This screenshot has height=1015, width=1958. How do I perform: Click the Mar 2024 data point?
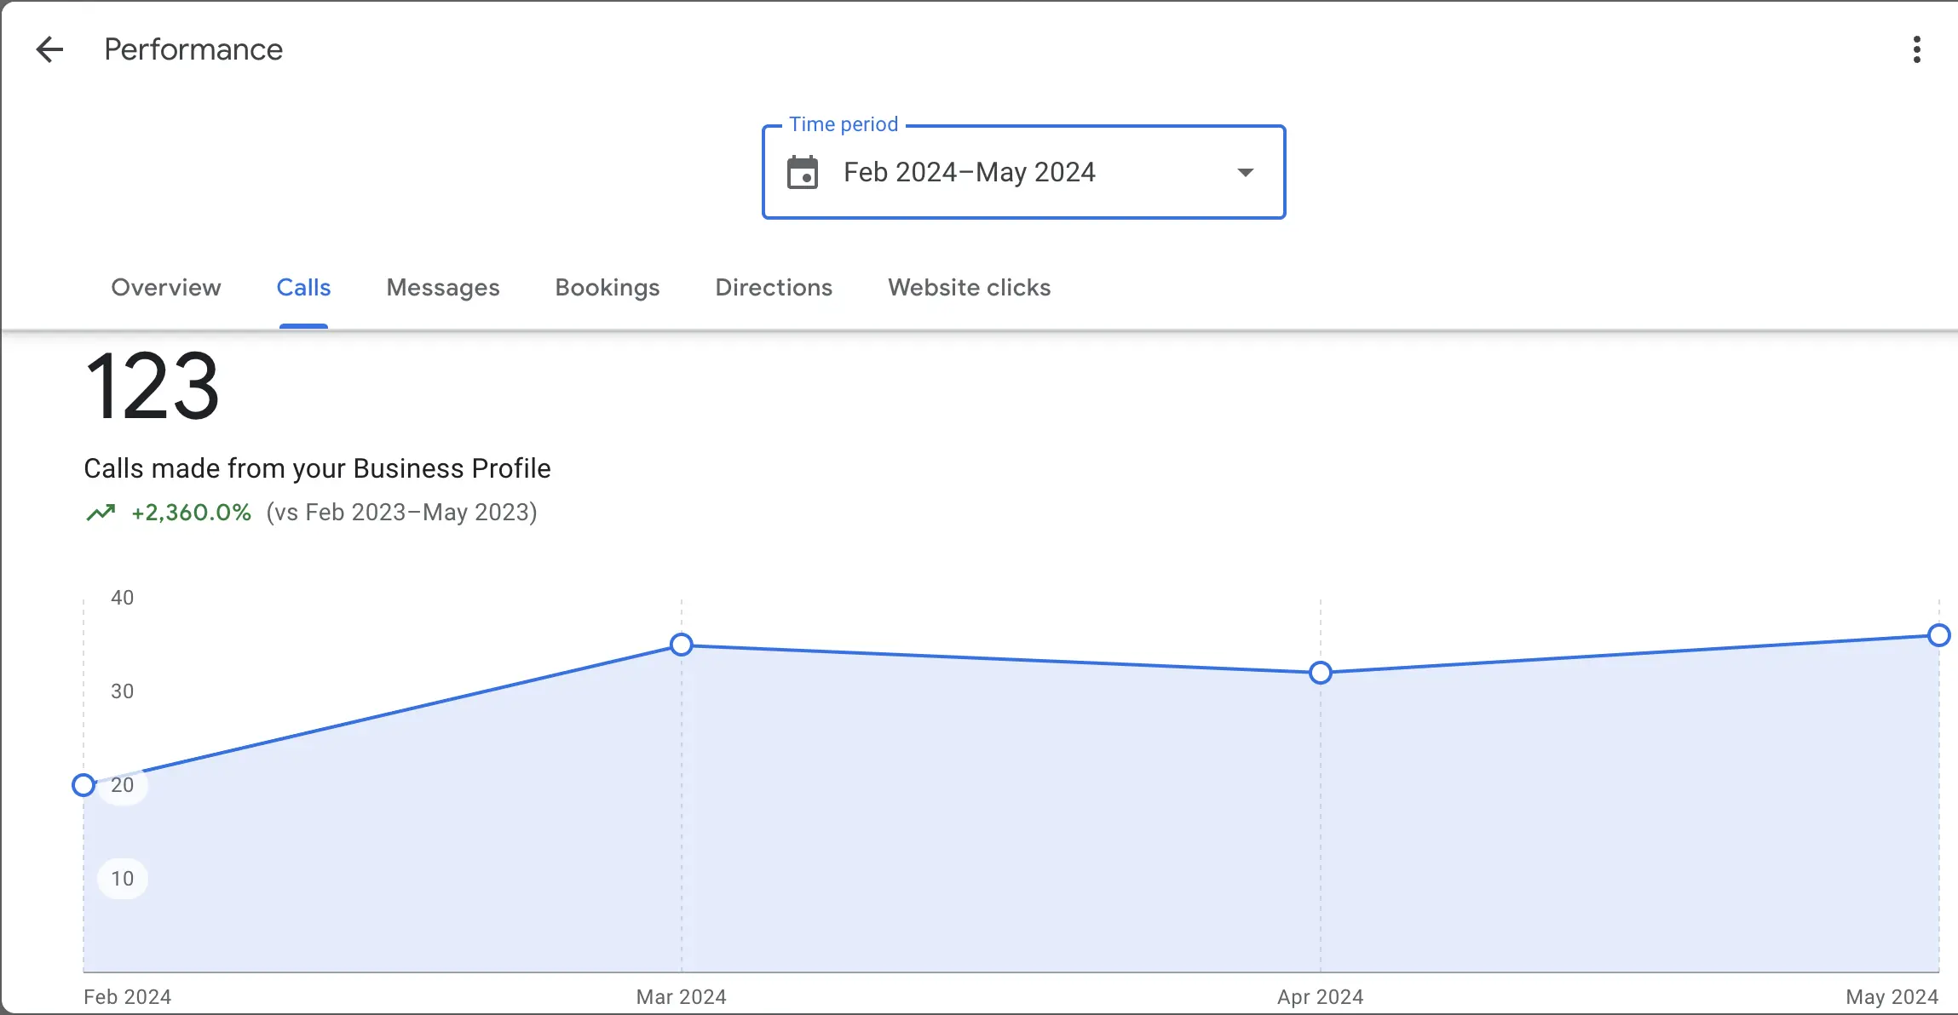[x=682, y=645]
